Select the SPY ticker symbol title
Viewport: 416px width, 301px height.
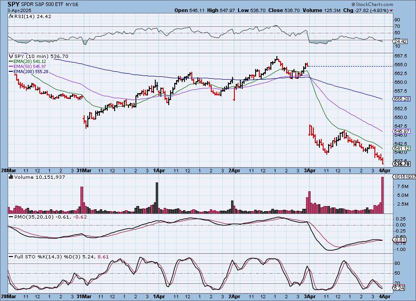point(13,4)
